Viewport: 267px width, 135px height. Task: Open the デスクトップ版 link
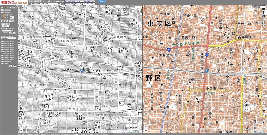pyautogui.click(x=89, y=4)
